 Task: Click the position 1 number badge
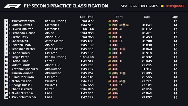point(6,21)
